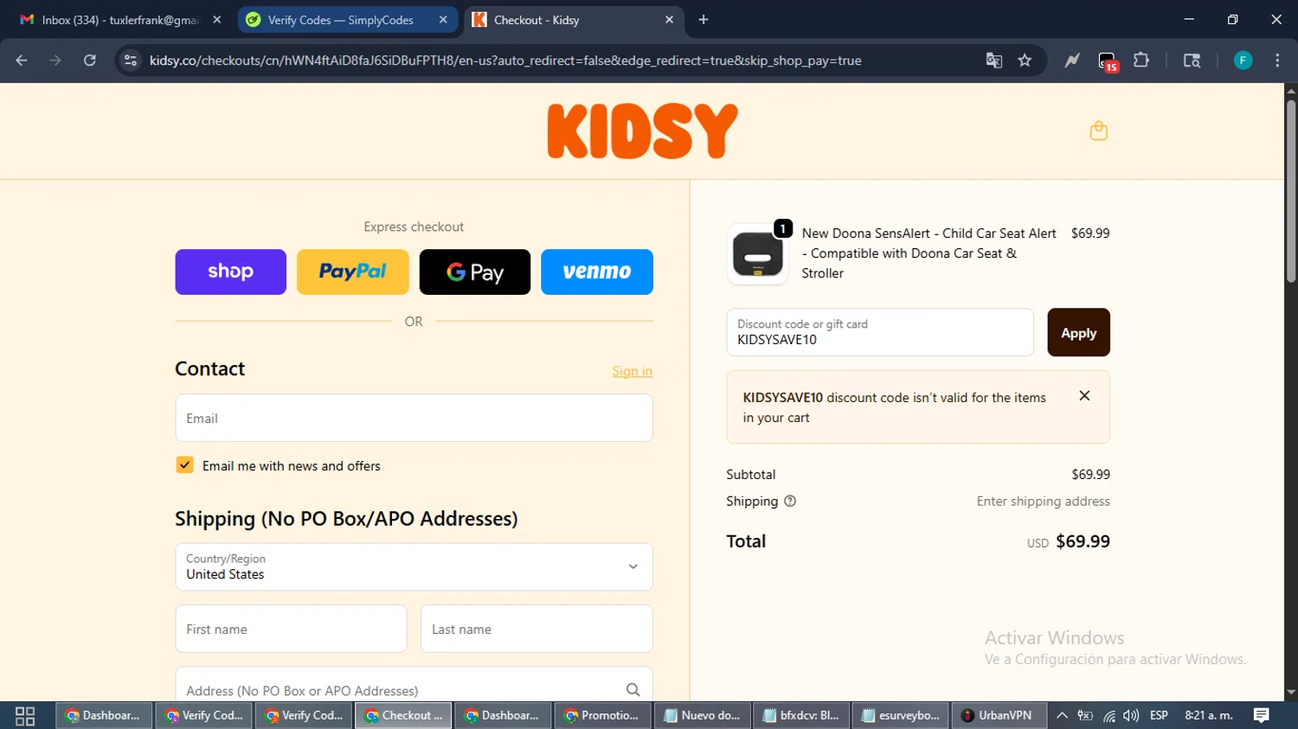This screenshot has width=1298, height=729.
Task: Click the address search magnifier icon
Action: [633, 690]
